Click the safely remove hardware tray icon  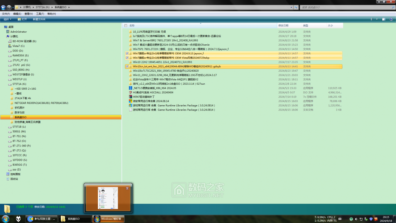pyautogui.click(x=366, y=219)
